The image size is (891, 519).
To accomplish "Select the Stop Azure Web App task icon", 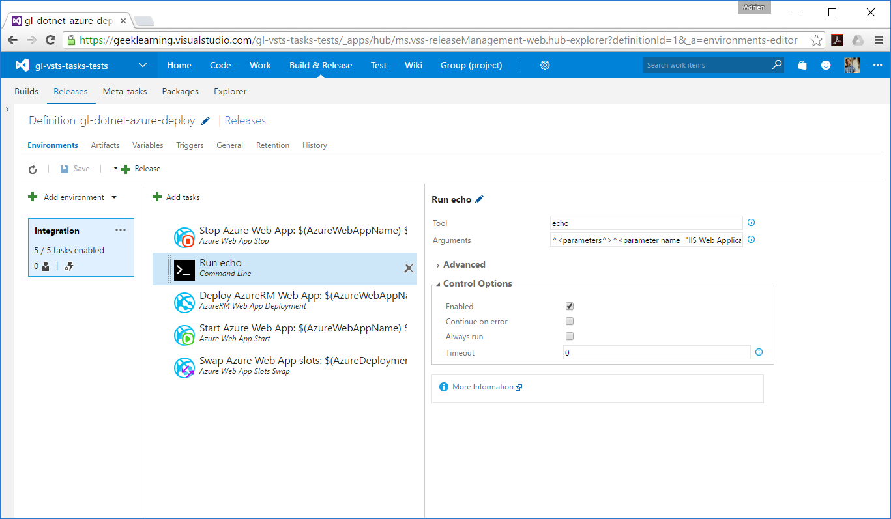I will 184,238.
